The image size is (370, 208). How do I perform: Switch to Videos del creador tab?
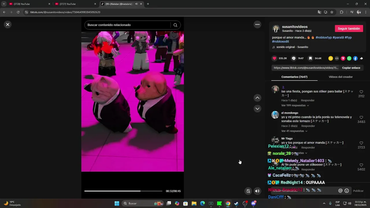click(x=341, y=77)
